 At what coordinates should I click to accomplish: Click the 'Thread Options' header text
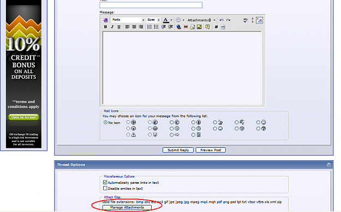[71, 165]
